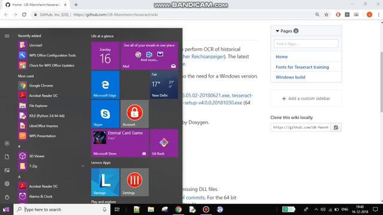Show hidden system tray icons
The image size is (383, 215).
pos(316,210)
